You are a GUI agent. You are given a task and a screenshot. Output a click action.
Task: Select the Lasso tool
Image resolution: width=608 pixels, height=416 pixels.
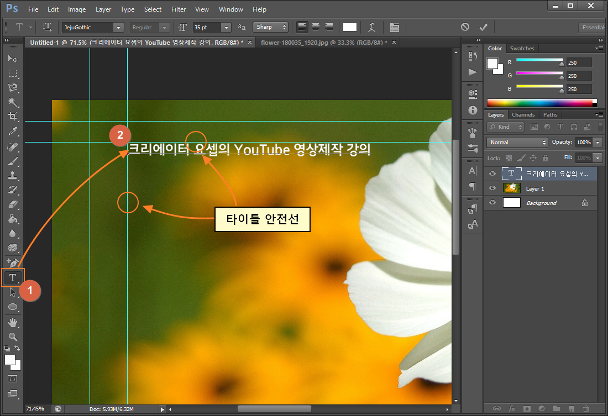[x=12, y=88]
